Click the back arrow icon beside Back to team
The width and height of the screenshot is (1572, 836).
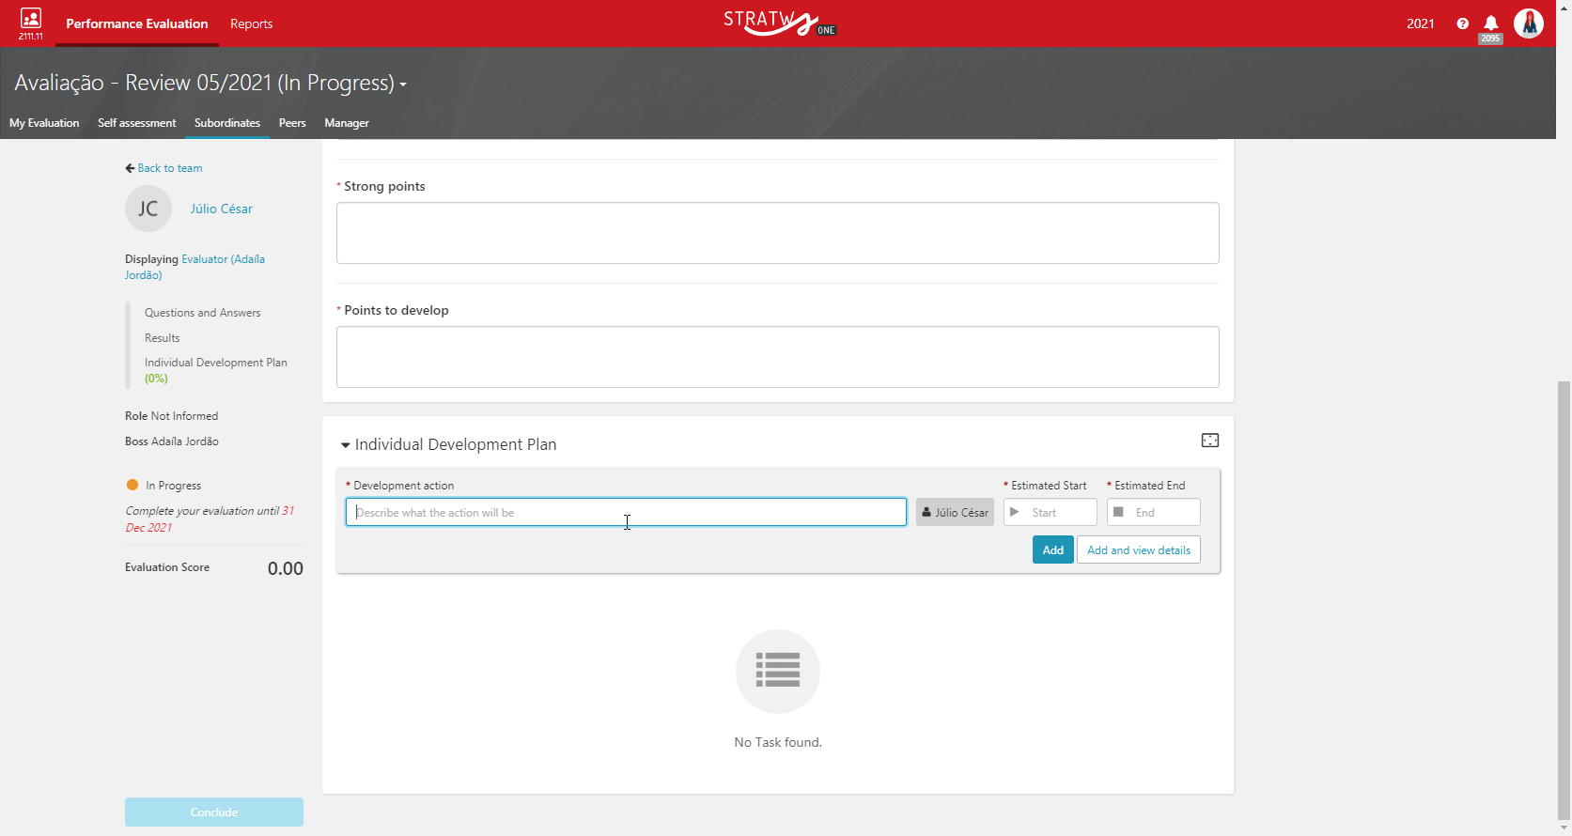pyautogui.click(x=130, y=168)
